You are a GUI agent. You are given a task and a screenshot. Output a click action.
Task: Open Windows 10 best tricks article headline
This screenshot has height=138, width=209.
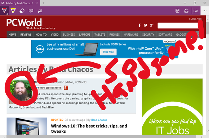tap(89, 129)
